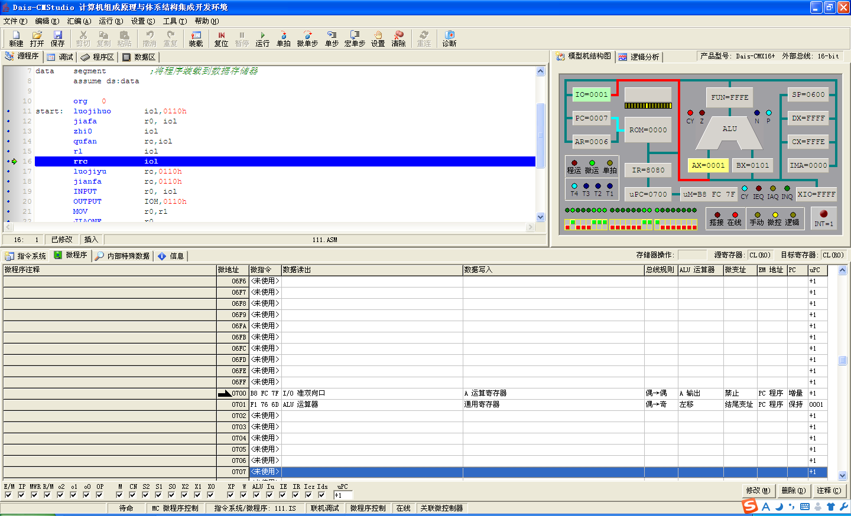Switch to the 指令系统 tab
Viewport: 851px width, 516px height.
[x=25, y=256]
